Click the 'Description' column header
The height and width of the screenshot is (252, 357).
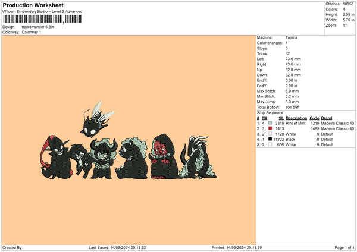296,118
